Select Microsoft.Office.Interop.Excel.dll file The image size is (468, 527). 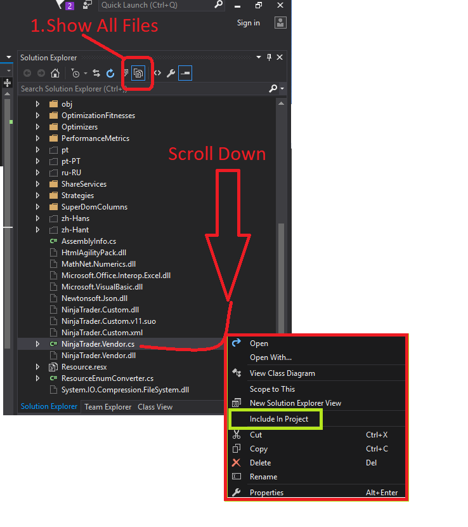pos(116,276)
